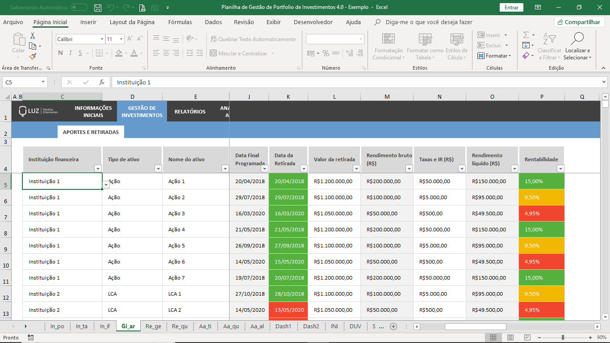This screenshot has width=610, height=343.
Task: Click the Format Painter brush icon
Action: [x=33, y=56]
